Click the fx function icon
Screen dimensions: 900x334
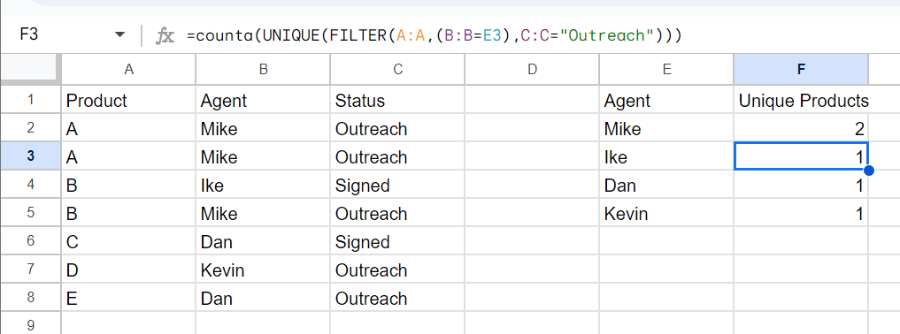165,36
